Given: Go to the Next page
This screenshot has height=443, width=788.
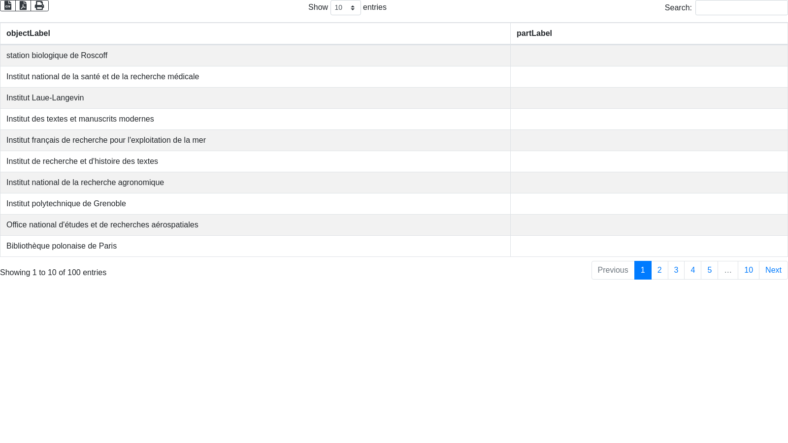Looking at the screenshot, I should (x=773, y=270).
